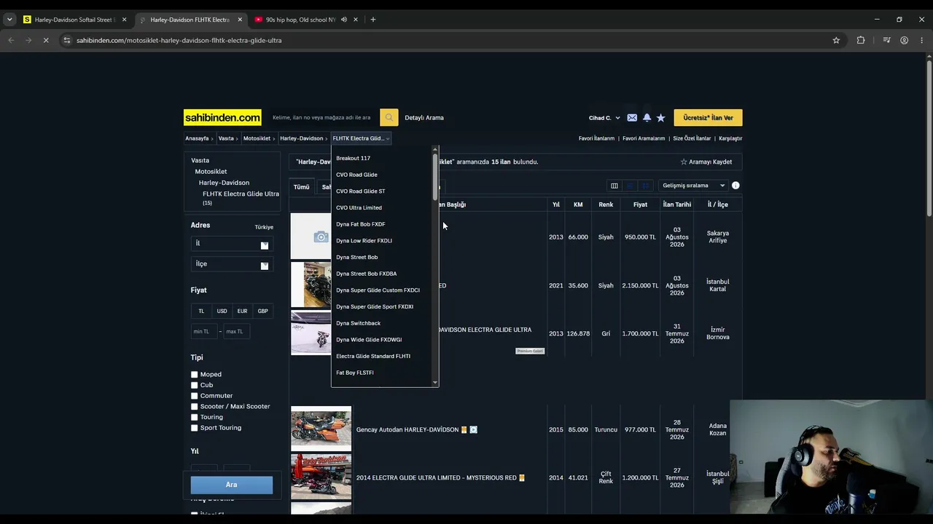Select USD currency option
Viewport: 933px width, 524px height.
[x=222, y=311]
